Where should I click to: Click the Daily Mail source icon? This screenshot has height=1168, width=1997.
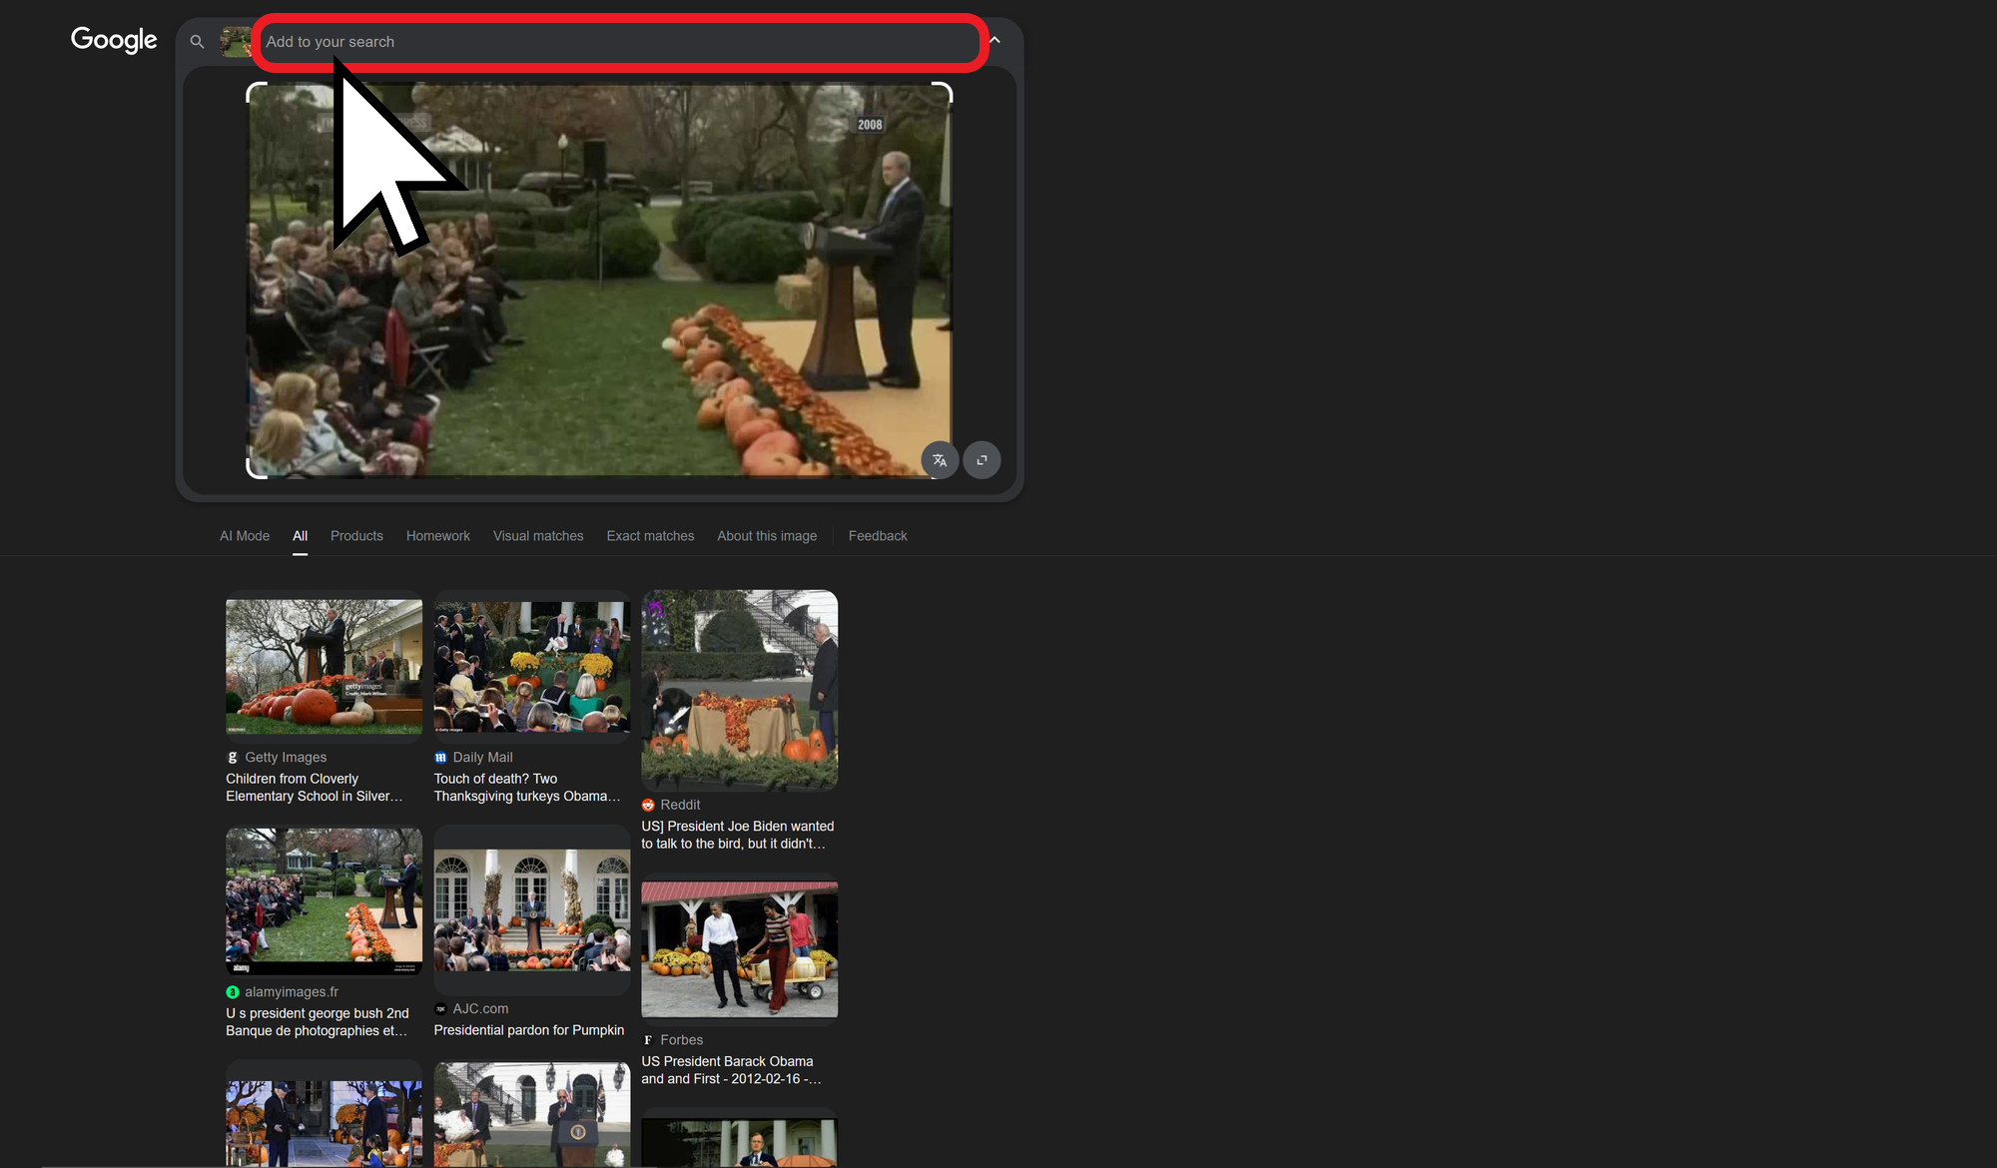440,757
